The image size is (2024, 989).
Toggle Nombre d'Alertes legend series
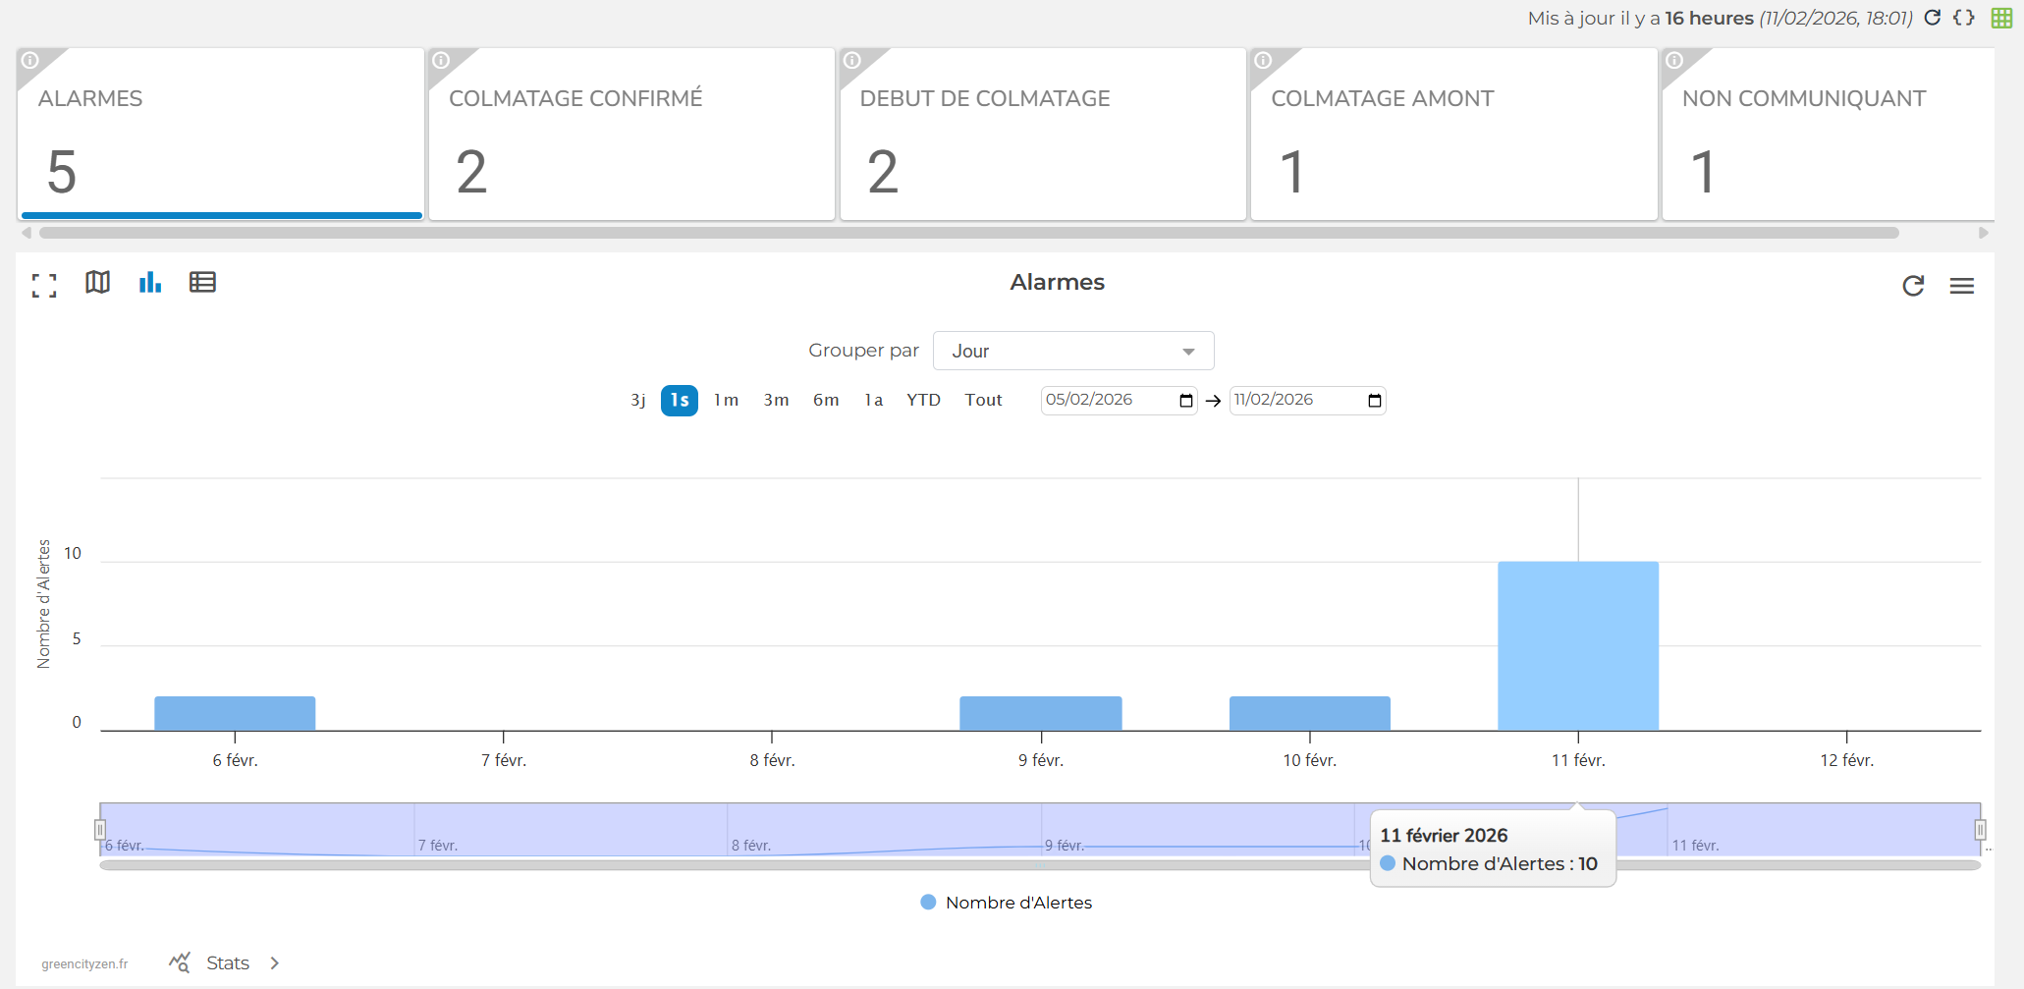(1006, 903)
